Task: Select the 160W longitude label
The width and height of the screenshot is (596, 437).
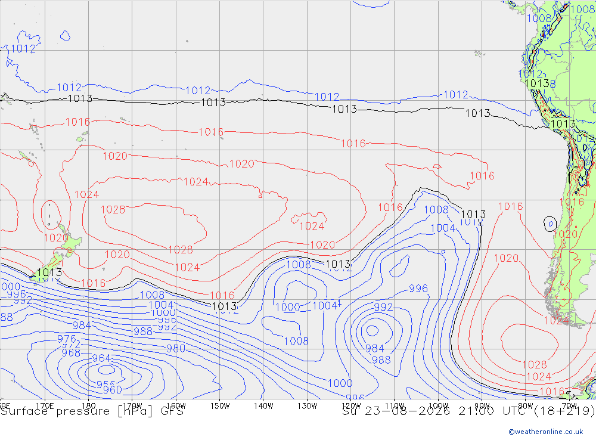Action: (176, 406)
